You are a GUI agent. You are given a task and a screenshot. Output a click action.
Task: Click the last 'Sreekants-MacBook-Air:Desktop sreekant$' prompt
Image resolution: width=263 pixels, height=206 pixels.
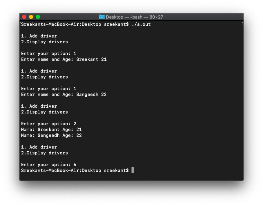tap(75, 171)
